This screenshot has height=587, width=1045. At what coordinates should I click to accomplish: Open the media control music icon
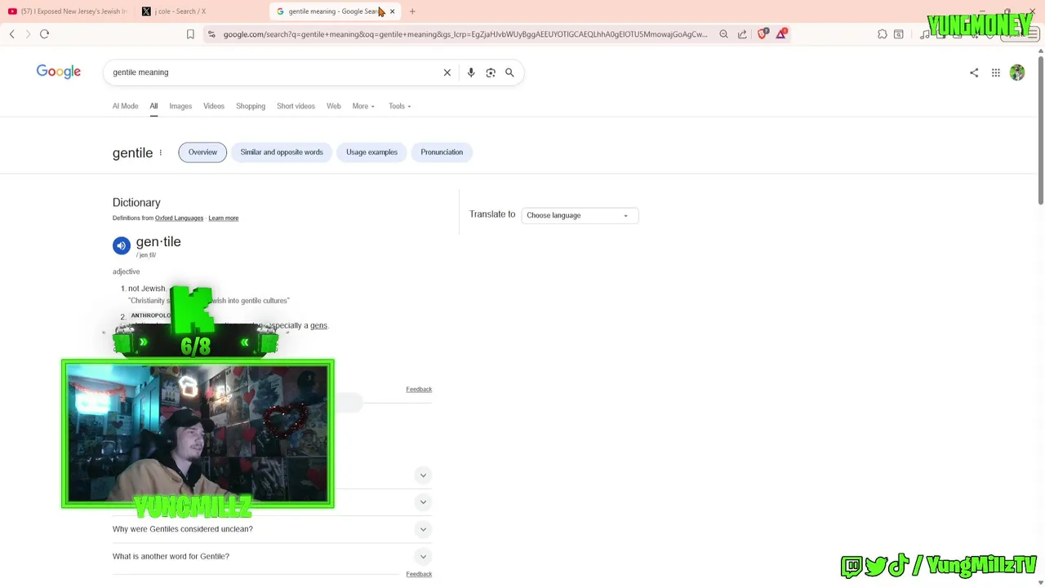click(x=924, y=34)
